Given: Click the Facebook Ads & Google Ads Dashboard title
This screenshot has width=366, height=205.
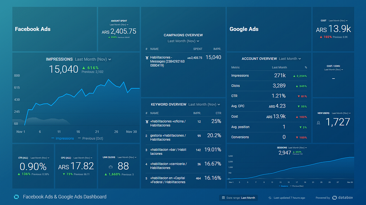Looking at the screenshot, I should [x=65, y=197].
